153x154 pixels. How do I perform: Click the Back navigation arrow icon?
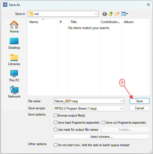pos(105,14)
